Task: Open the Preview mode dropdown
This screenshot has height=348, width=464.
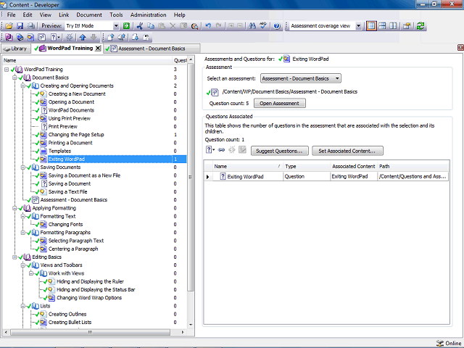Action: tap(116, 26)
